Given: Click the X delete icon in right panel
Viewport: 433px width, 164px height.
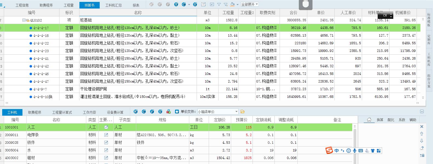Looking at the screenshot, I should (422, 127).
